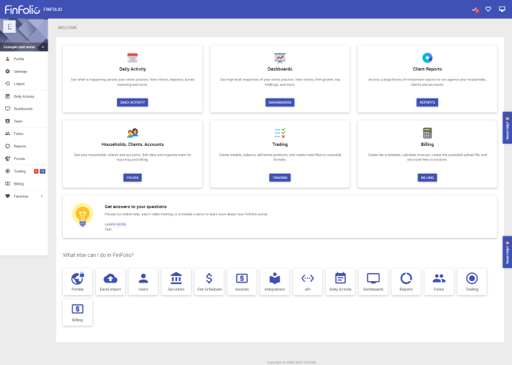Click the WELCOME breadcrumb text

(x=67, y=28)
